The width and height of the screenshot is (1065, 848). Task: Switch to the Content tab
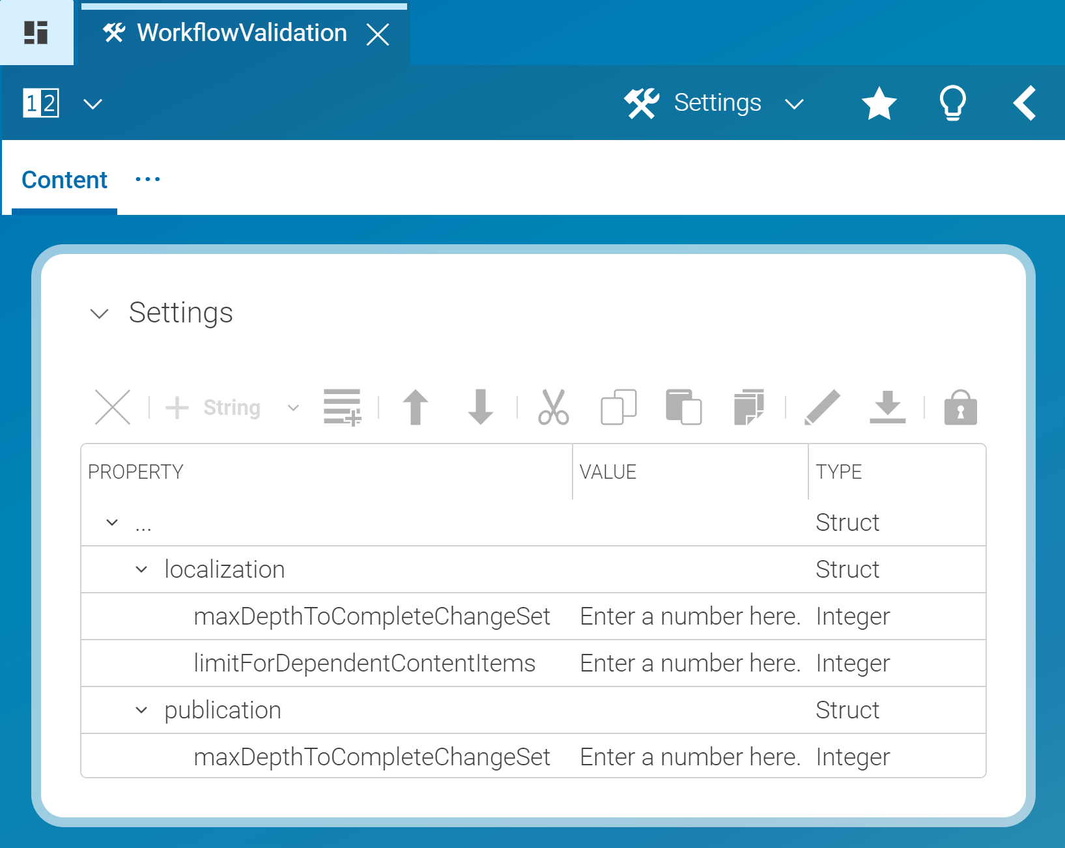(x=64, y=179)
